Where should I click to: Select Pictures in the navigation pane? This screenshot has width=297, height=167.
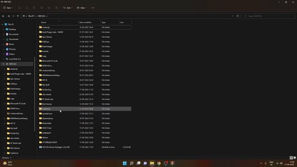(13, 49)
